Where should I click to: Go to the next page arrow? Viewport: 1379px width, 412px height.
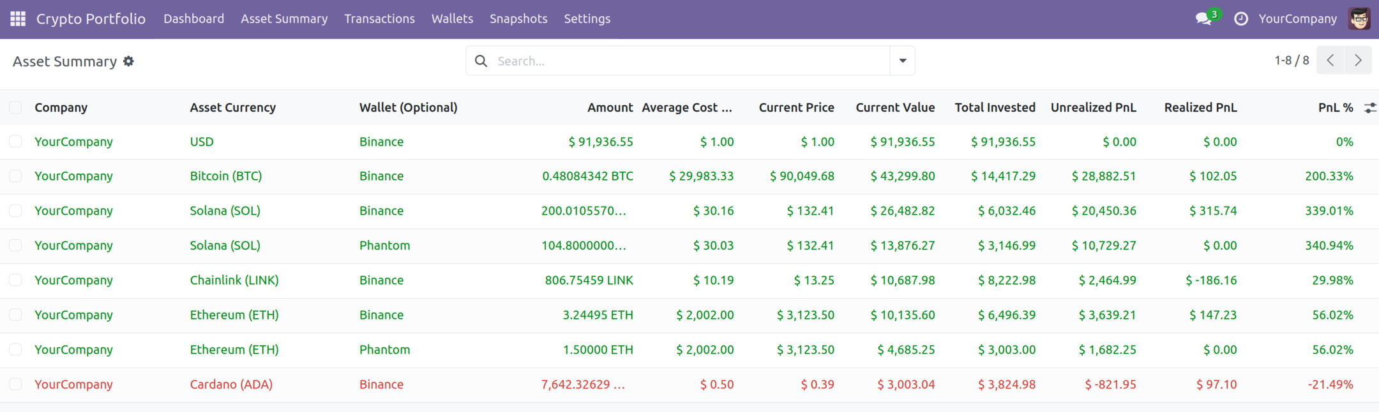click(x=1358, y=61)
